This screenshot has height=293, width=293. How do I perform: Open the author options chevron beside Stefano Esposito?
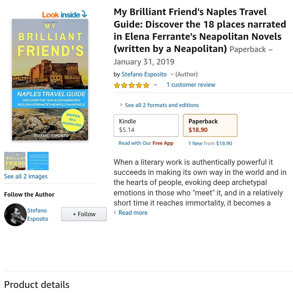172,74
